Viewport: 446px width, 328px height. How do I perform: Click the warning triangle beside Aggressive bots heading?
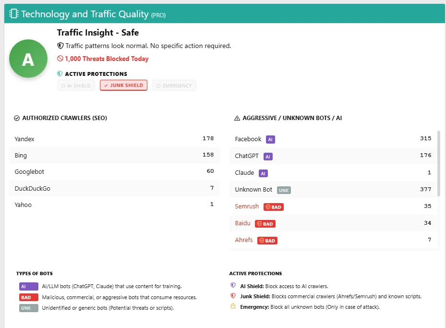coord(237,118)
